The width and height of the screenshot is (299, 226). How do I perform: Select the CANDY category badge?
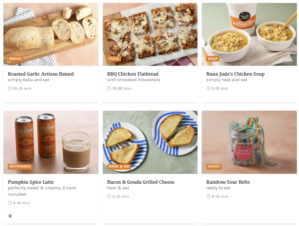[x=214, y=167]
